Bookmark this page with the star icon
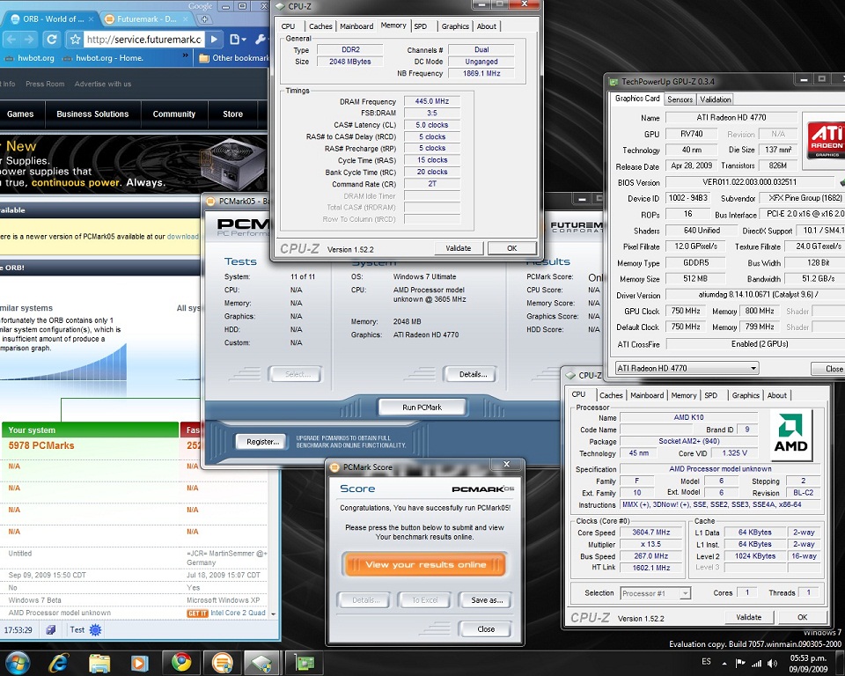Viewport: 845px width, 676px height. [x=75, y=39]
